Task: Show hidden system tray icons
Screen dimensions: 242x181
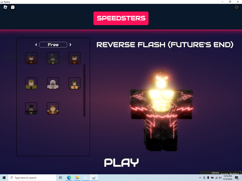Action: pos(200,178)
